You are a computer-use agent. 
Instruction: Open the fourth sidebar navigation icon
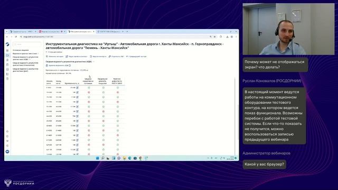(x=7, y=64)
